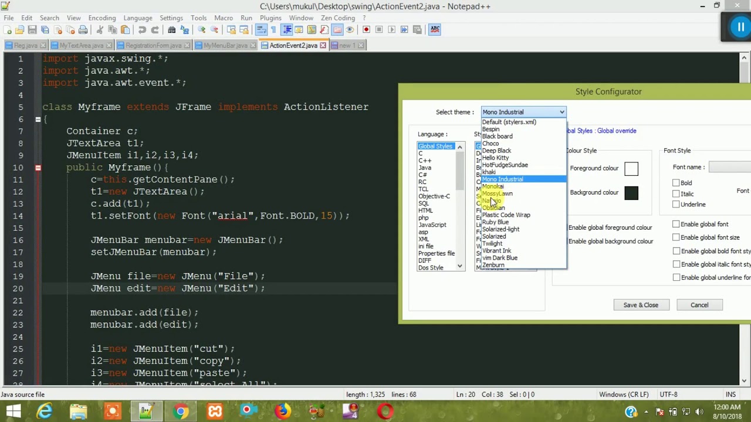This screenshot has height=422, width=751.
Task: Click the Playback macro toolbar icon
Action: pyautogui.click(x=392, y=29)
